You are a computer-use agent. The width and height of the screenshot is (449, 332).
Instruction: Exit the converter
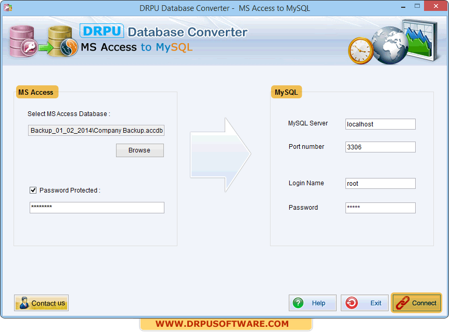tap(365, 303)
